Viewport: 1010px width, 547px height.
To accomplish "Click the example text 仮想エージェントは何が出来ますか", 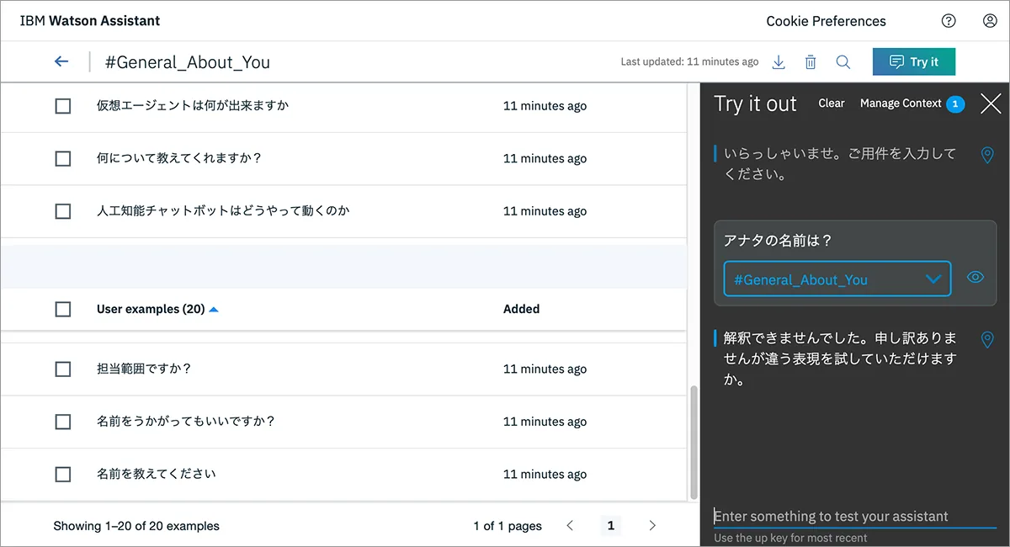I will pyautogui.click(x=193, y=106).
